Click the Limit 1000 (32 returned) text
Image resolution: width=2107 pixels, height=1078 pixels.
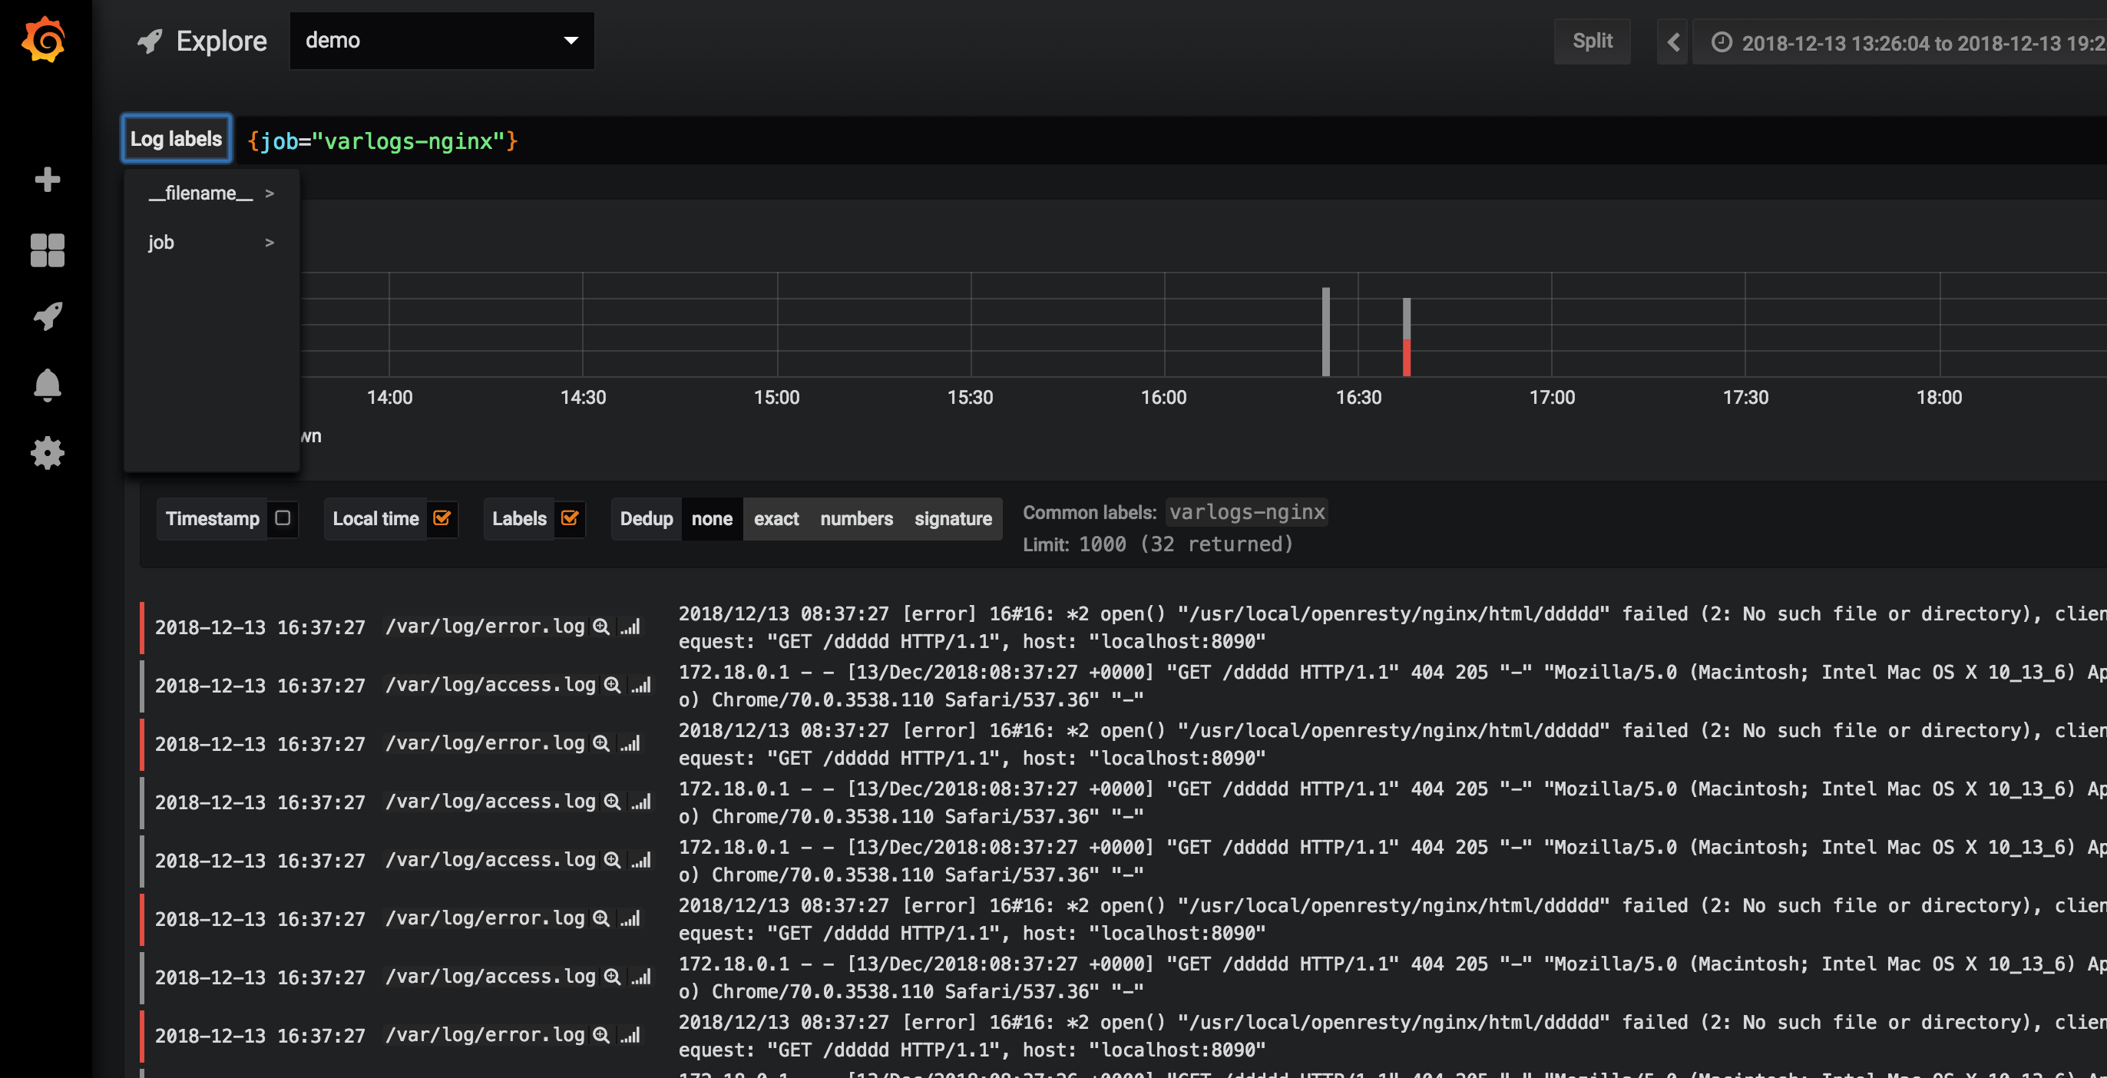pos(1158,544)
